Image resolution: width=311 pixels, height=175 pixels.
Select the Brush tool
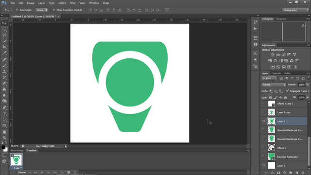(4, 65)
